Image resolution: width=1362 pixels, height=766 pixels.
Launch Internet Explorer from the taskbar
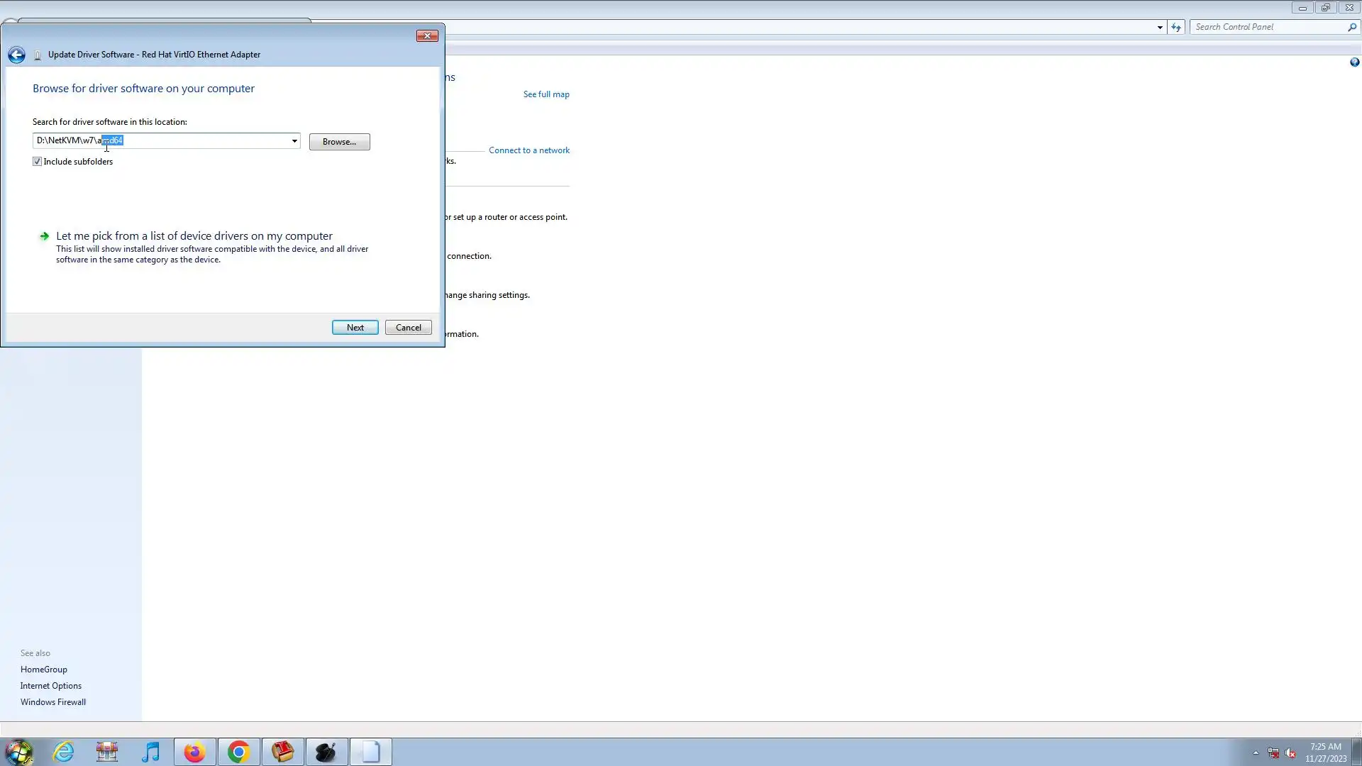click(x=64, y=752)
